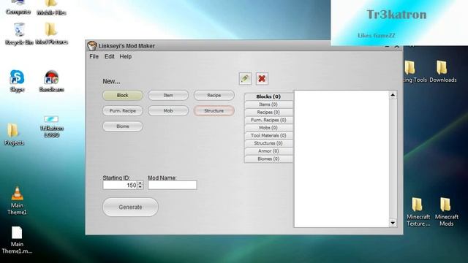468x263 pixels.
Task: Focus the Starting ID number field
Action: coord(120,185)
